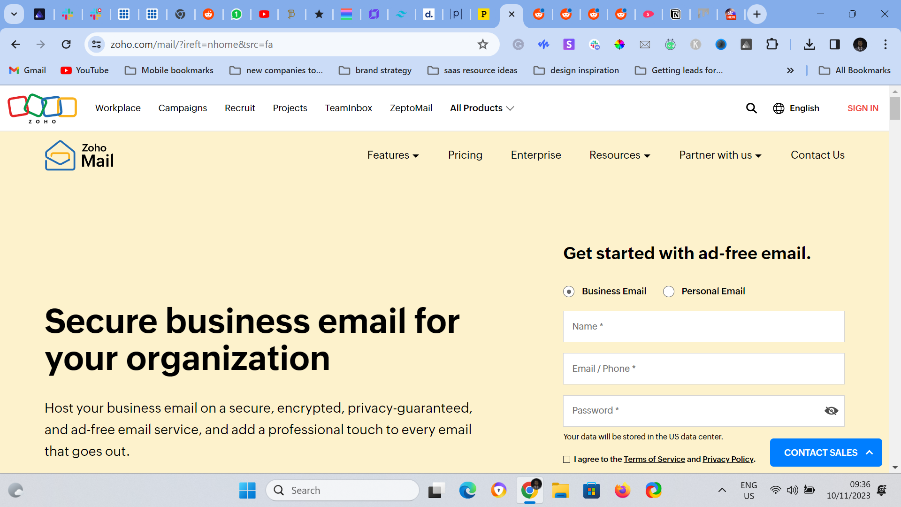The height and width of the screenshot is (507, 901).
Task: Check the Terms of Service agreement box
Action: 567,460
